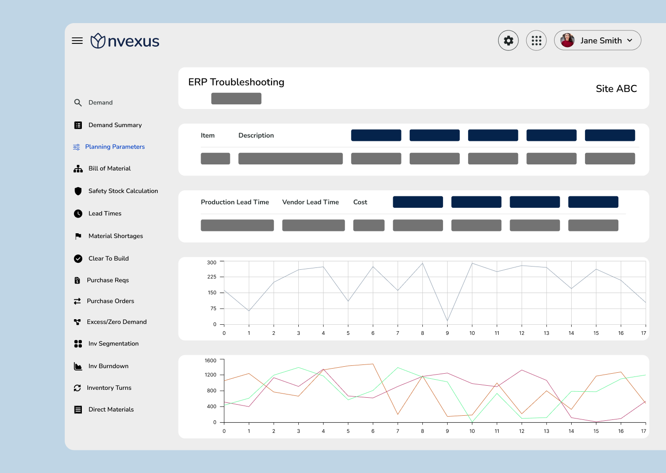The height and width of the screenshot is (473, 666).
Task: Open settings via the gear icon
Action: 508,41
